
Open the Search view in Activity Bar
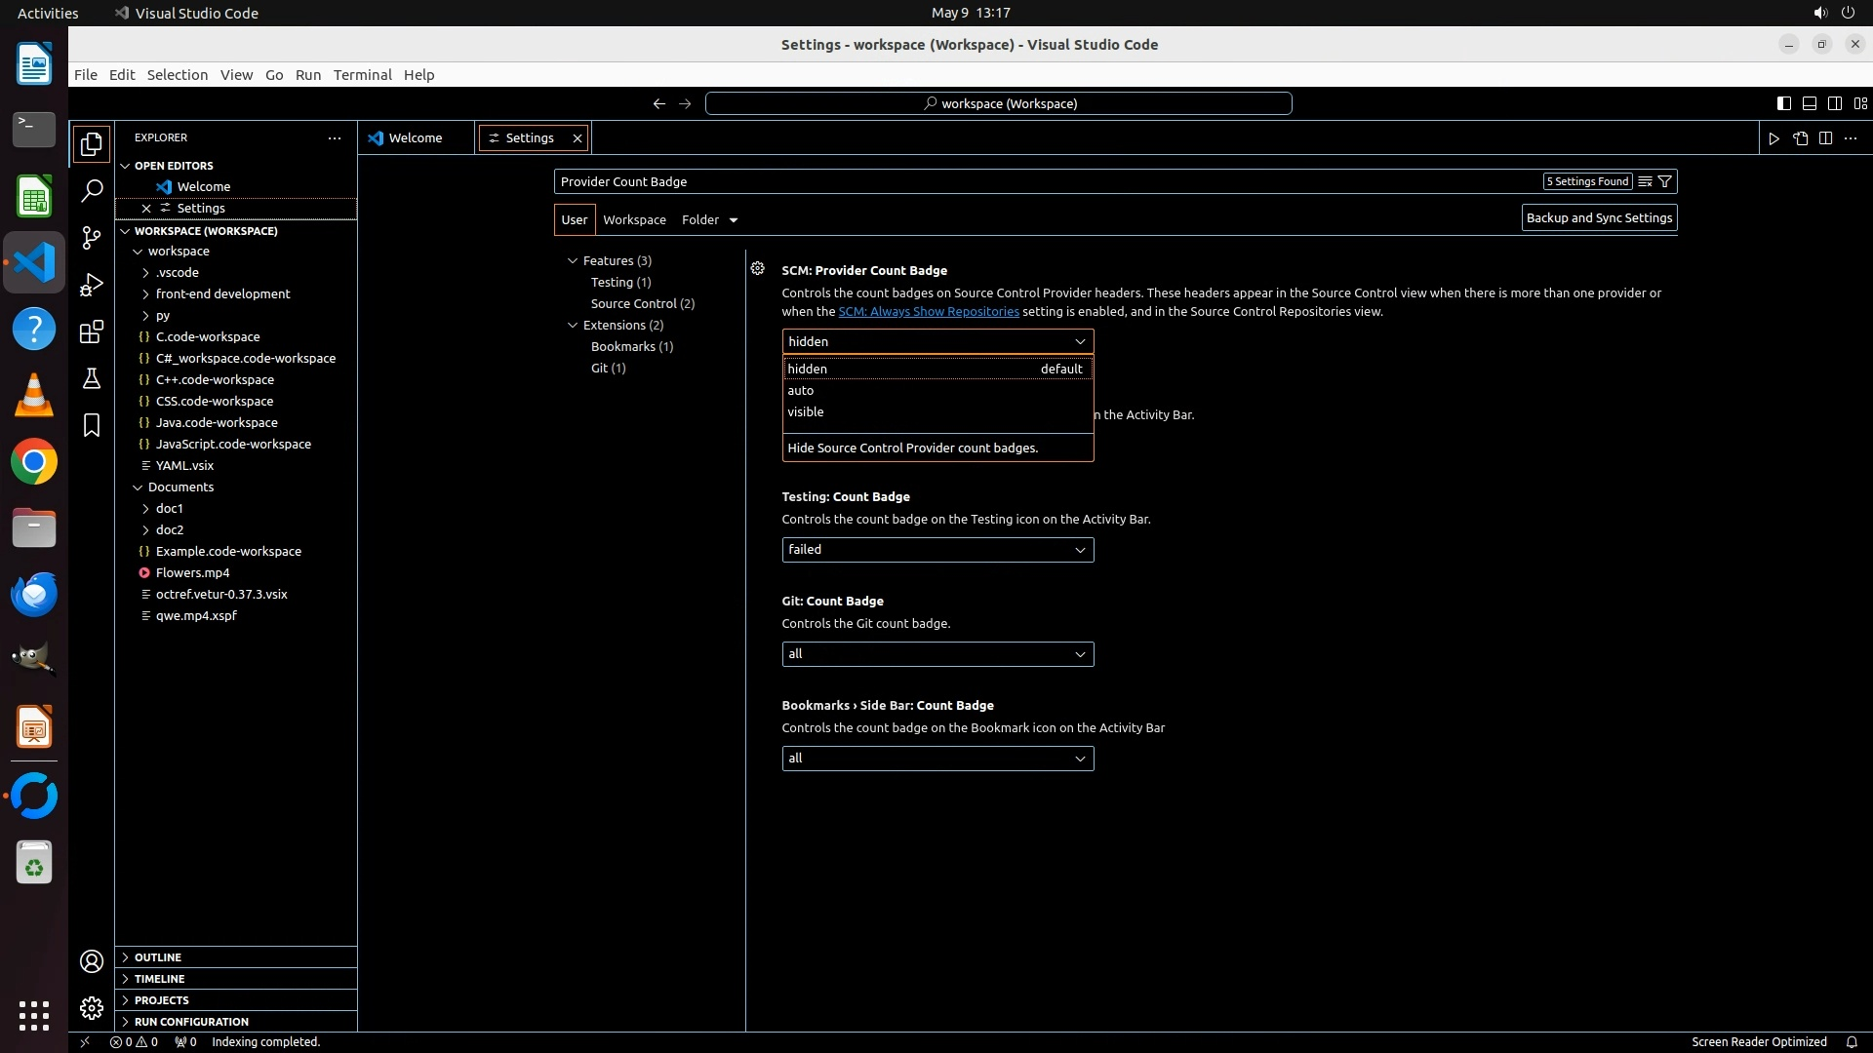point(92,190)
